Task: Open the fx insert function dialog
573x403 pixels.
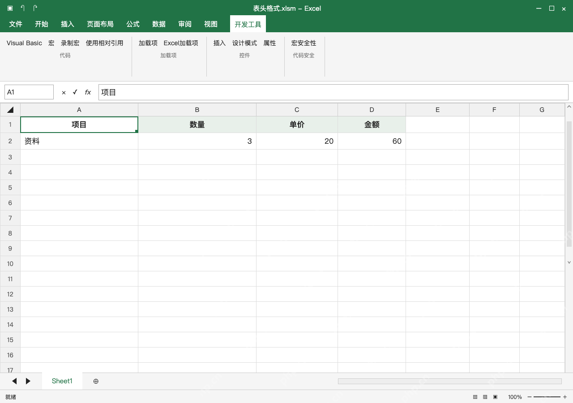Action: tap(88, 92)
